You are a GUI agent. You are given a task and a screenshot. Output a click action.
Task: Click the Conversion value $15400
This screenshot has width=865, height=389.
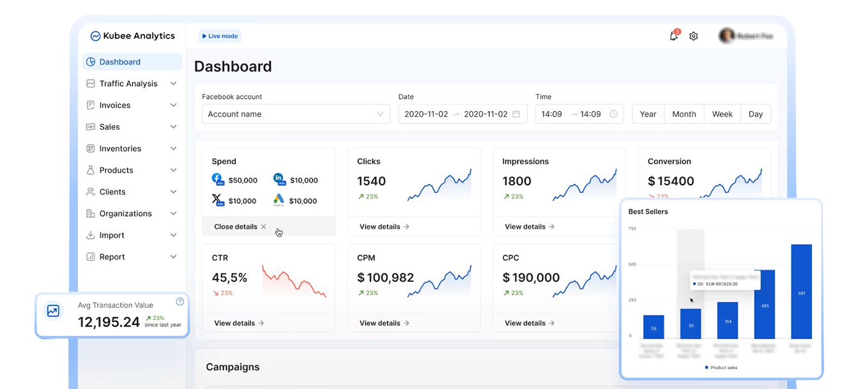coord(671,181)
